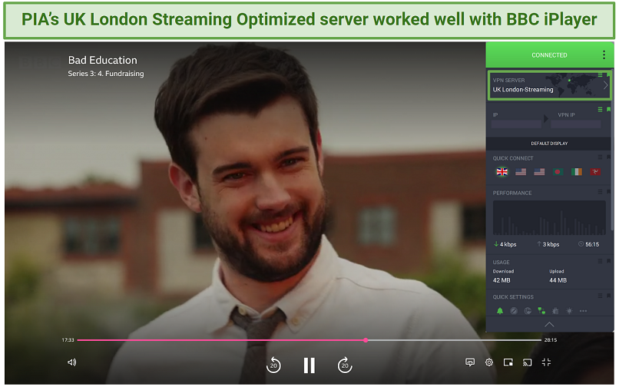Mute the iPlayer volume speaker icon
Viewport: 619px width, 387px height.
click(72, 362)
